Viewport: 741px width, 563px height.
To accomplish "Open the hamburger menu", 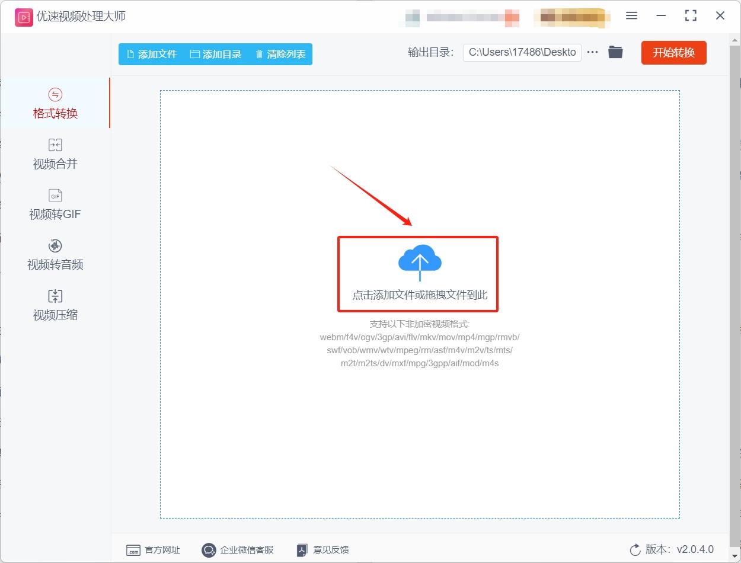I will (631, 16).
